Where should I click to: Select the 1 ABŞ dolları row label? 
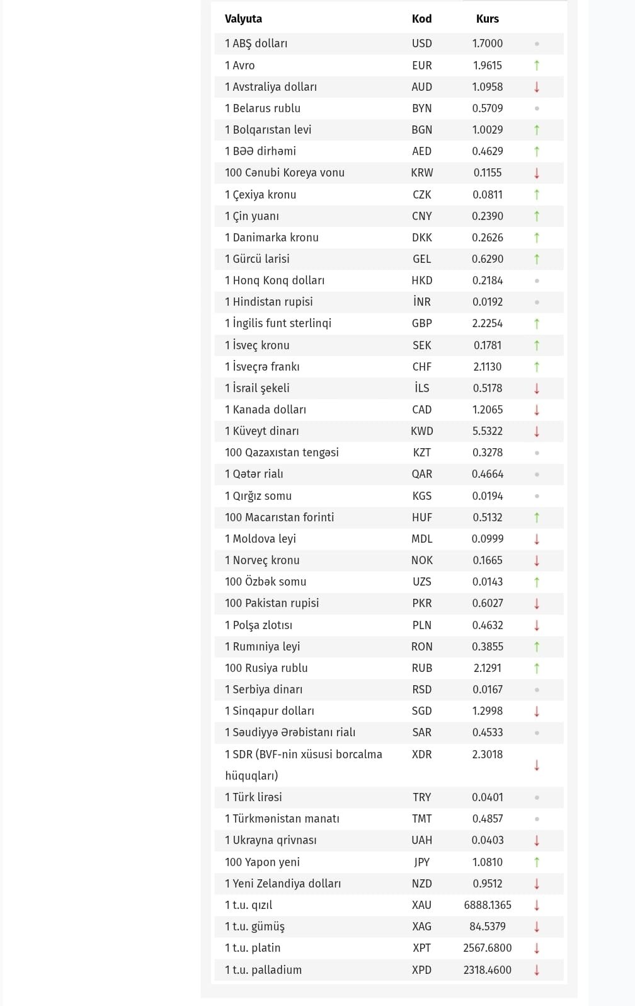(x=256, y=43)
